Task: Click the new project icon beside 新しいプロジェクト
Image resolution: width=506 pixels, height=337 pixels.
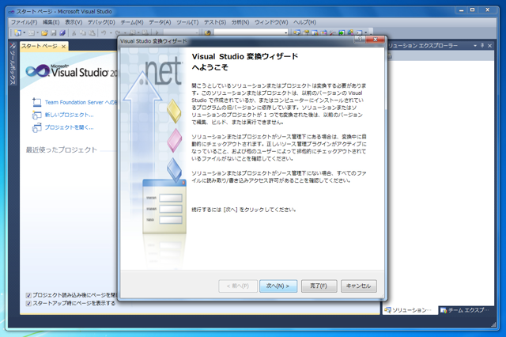Action: 37,115
